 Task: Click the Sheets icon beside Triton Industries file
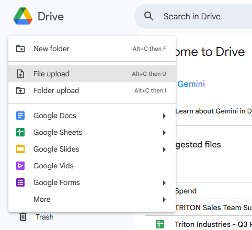coord(160,224)
